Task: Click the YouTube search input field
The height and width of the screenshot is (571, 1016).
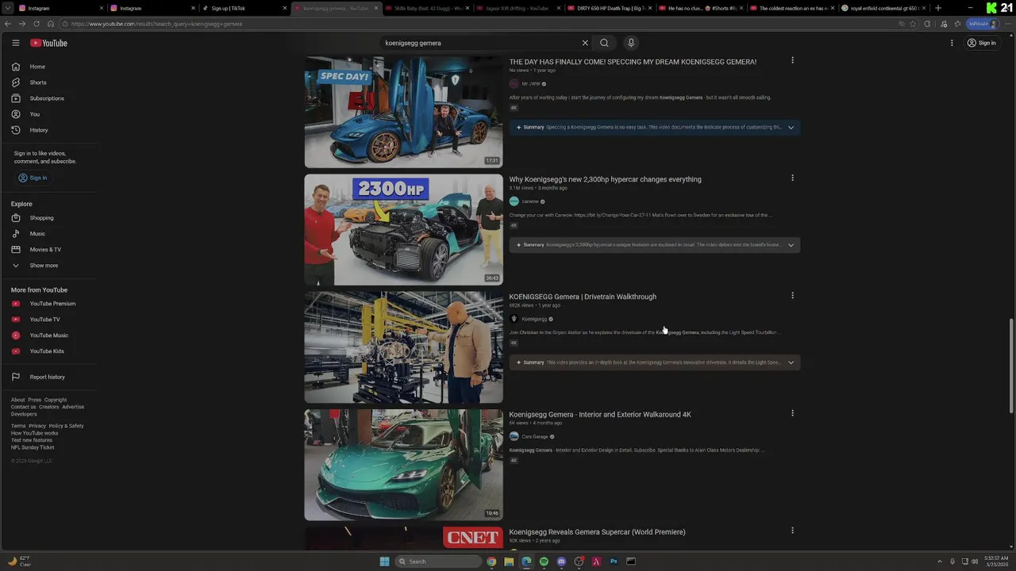Action: [x=480, y=43]
